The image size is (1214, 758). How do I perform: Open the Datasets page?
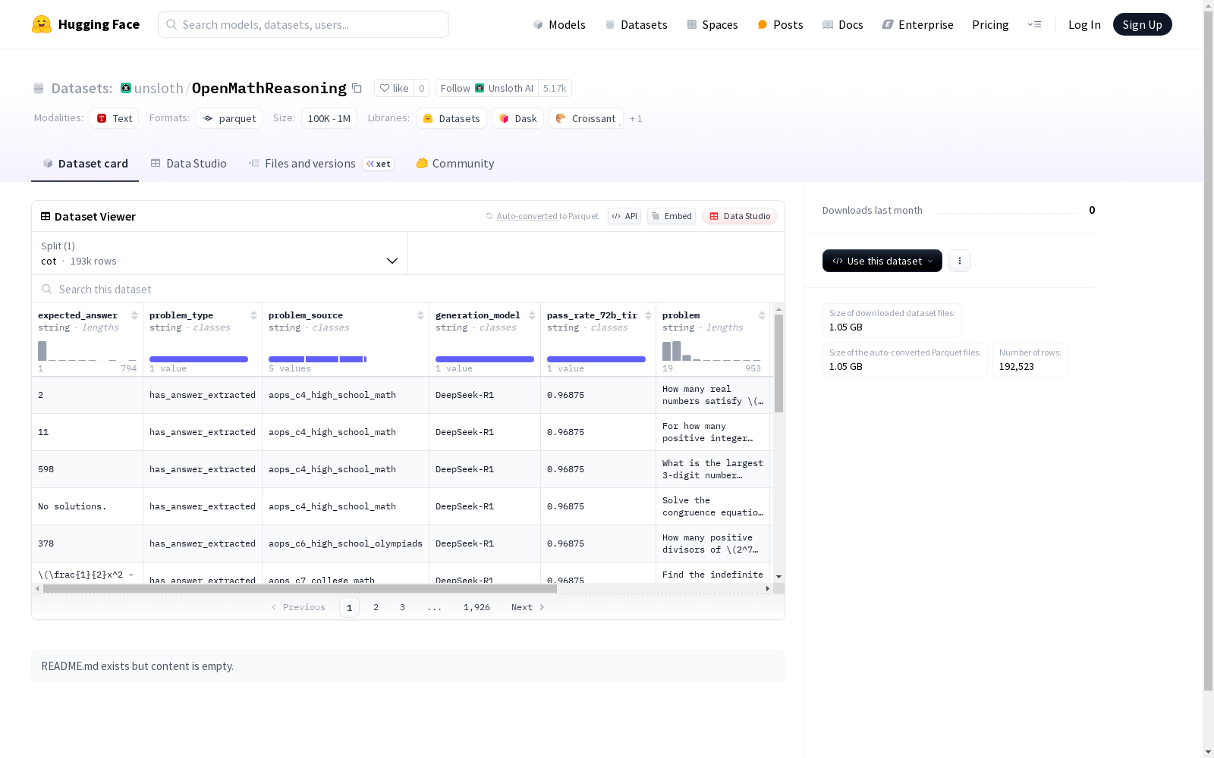pyautogui.click(x=636, y=24)
